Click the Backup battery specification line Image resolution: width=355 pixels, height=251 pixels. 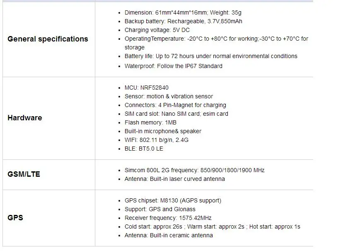pos(184,22)
